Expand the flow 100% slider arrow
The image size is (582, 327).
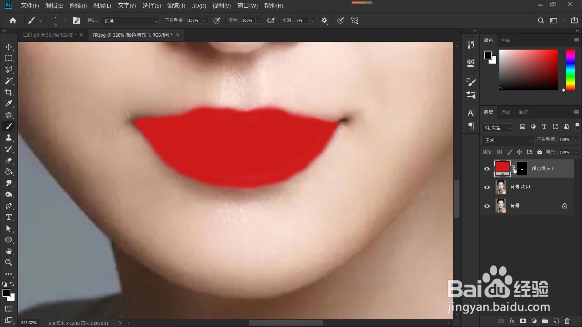click(259, 21)
